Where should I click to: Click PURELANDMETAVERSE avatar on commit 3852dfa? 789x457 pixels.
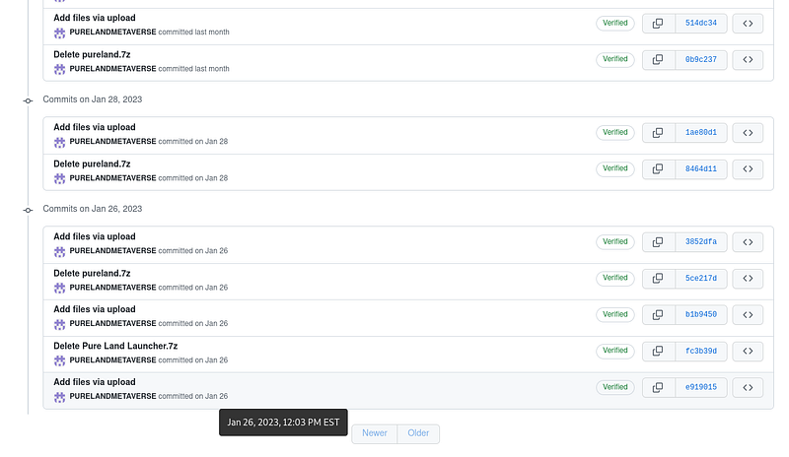coord(59,251)
